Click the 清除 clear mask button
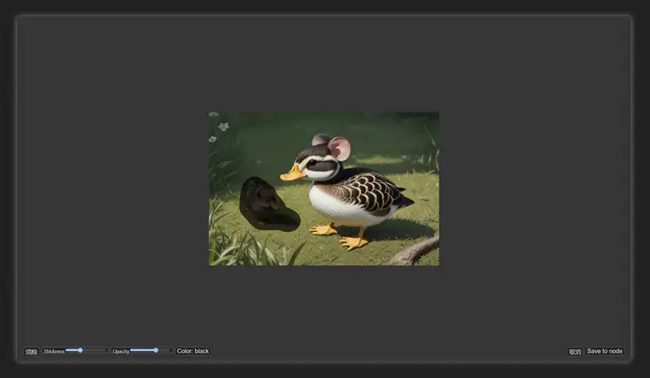Screen dimensions: 650x378 [x=31, y=352]
